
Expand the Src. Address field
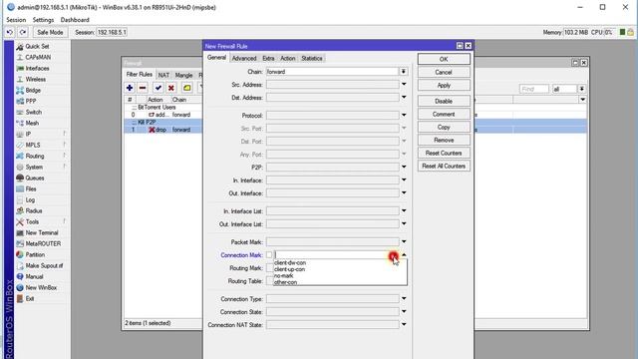pos(404,85)
